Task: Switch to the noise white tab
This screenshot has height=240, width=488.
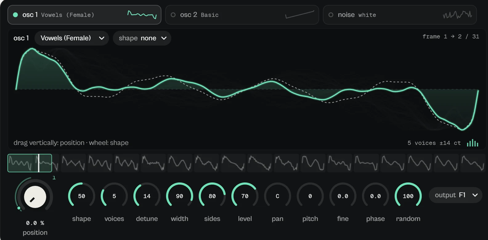Action: click(400, 15)
